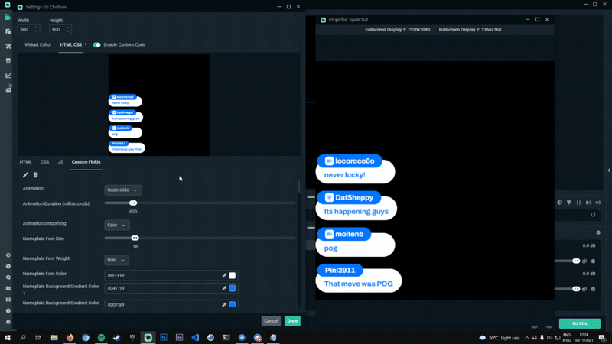Open the Nameplate Font Weight Bold dropdown

click(117, 260)
